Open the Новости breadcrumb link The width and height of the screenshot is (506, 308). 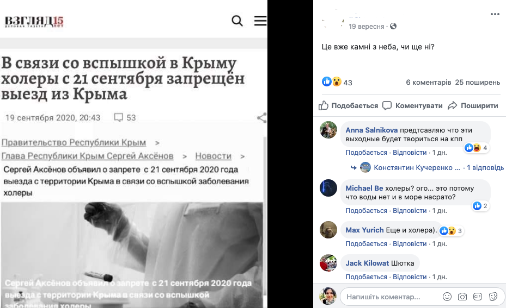point(214,156)
